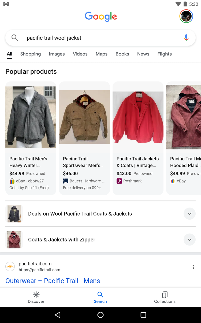This screenshot has height=323, width=201.
Task: View the tan Pacific Trail Sportswear jacket image
Action: click(x=84, y=117)
